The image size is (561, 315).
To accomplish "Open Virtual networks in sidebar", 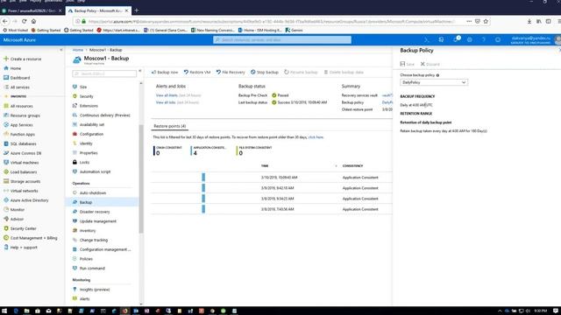I will click(21, 191).
